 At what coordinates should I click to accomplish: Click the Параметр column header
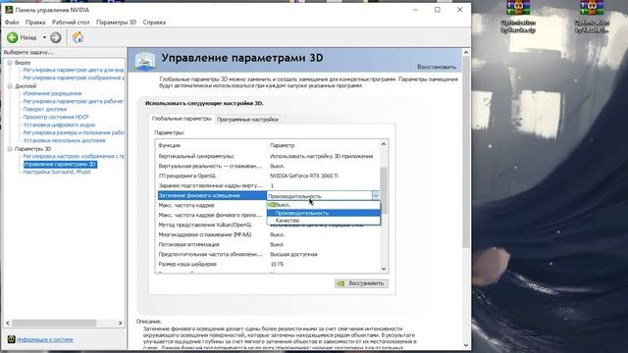(283, 145)
